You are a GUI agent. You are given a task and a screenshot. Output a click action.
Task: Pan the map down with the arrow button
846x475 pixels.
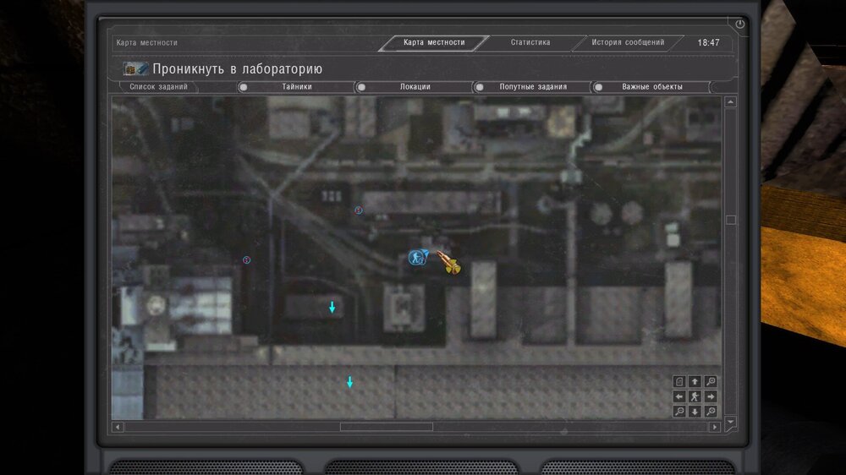[695, 412]
